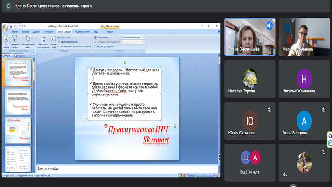Enable the Режим докладчика checkbox
Viewport: 332px width, 187px height.
coord(96,46)
